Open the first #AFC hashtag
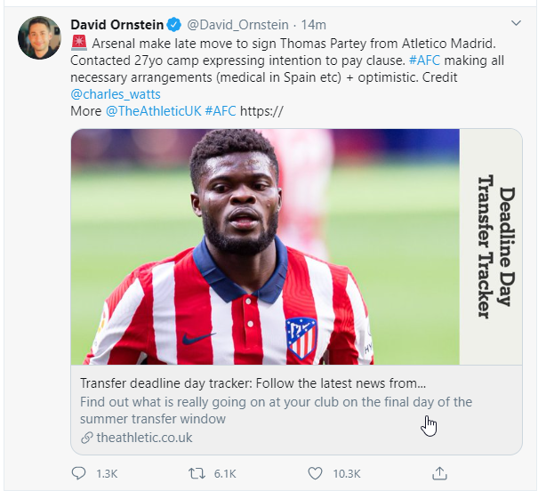 (424, 60)
